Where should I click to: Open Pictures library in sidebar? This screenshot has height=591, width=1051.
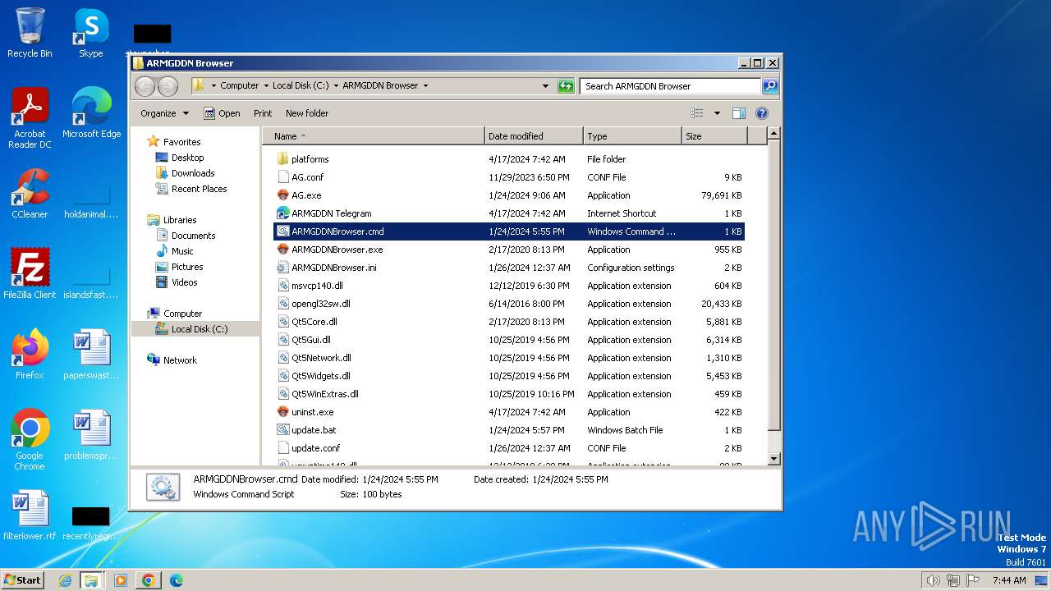187,267
